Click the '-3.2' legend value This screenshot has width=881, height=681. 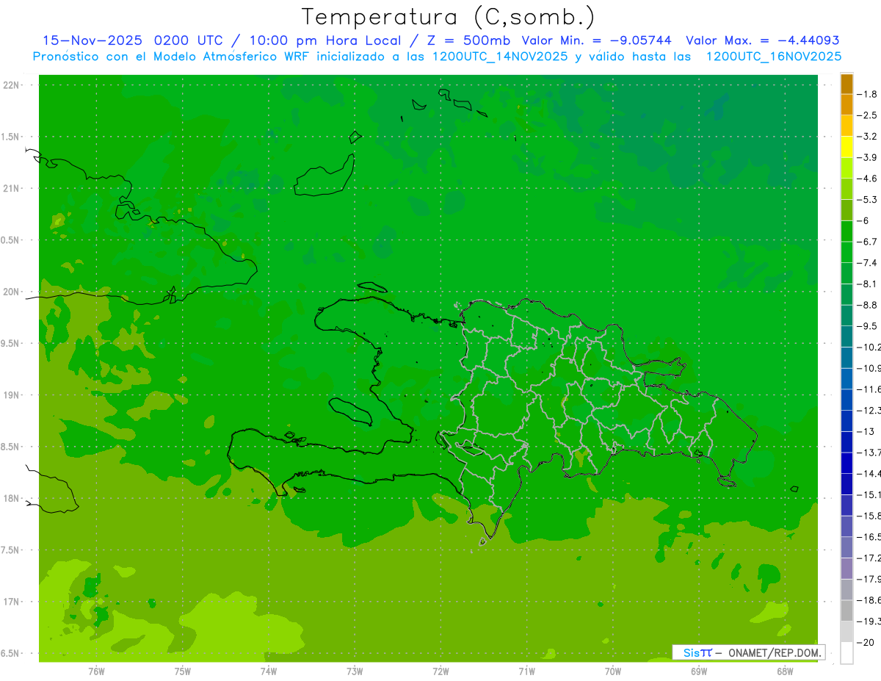point(869,137)
